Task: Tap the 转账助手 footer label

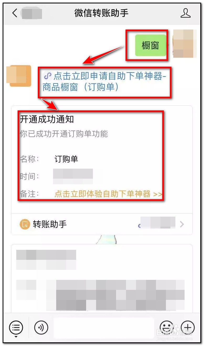Action: coord(50,224)
